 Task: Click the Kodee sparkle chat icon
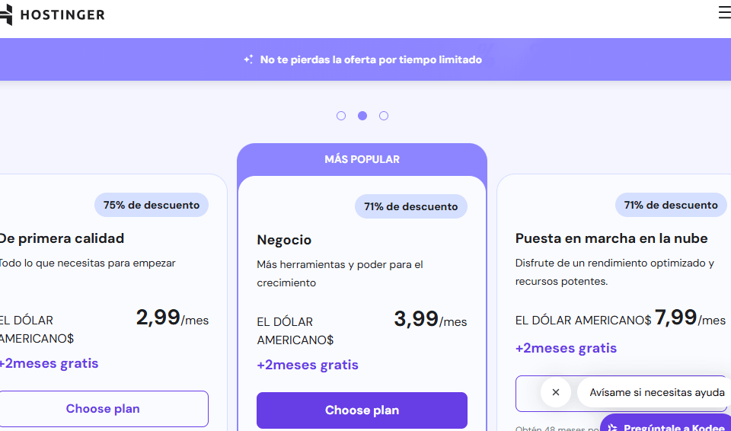tap(612, 427)
